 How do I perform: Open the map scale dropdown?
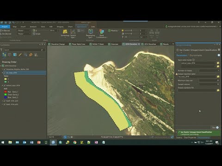(x=62, y=137)
